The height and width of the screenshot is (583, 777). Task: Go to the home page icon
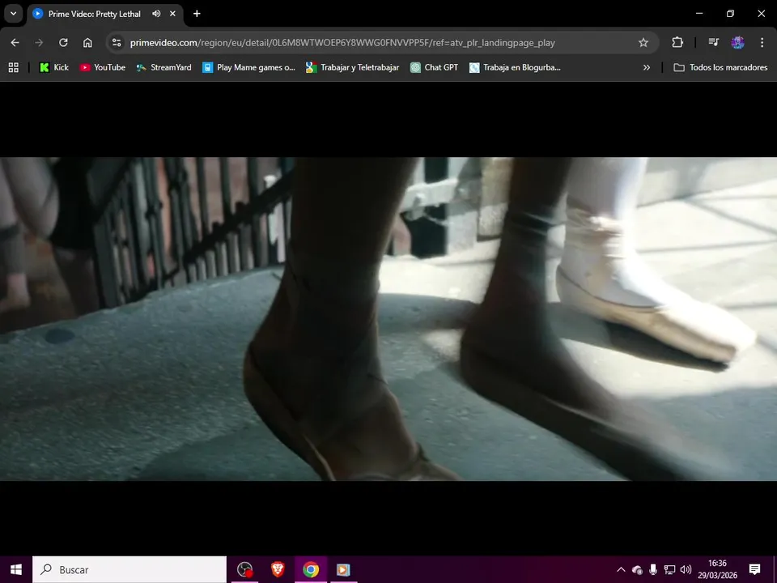(x=87, y=43)
